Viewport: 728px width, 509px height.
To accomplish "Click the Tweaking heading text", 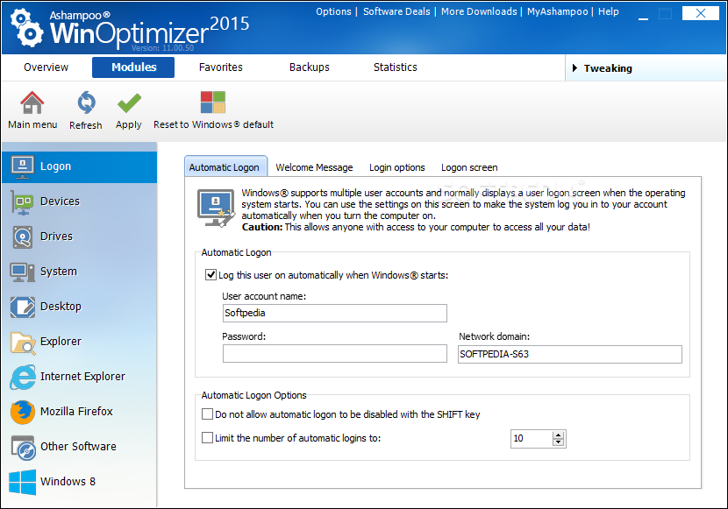I will tap(608, 68).
